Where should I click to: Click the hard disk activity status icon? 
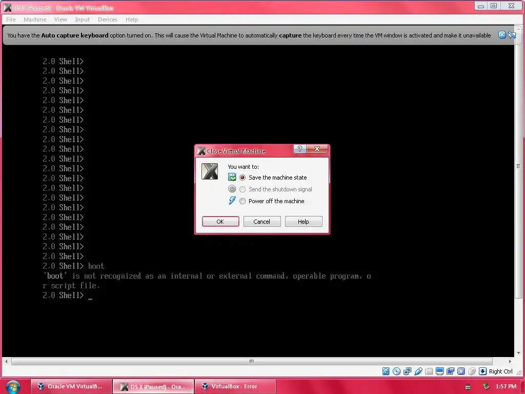point(386,371)
